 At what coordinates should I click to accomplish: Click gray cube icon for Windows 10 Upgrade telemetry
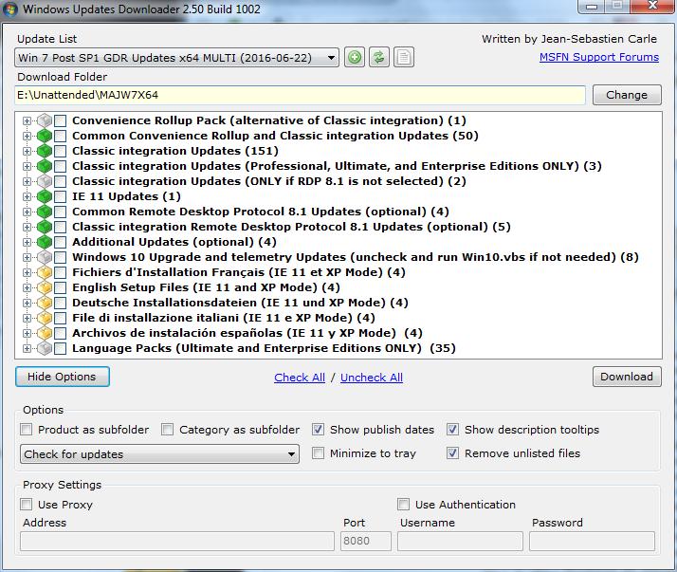click(x=45, y=257)
